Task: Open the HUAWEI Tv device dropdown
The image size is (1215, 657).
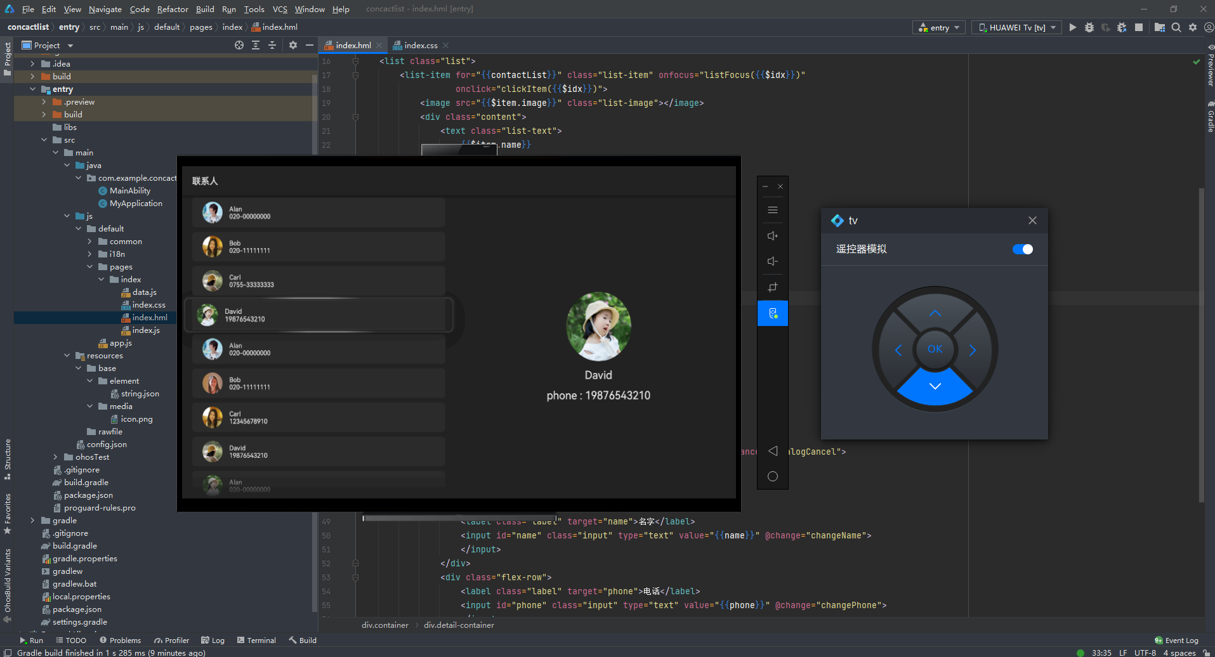Action: 1016,27
